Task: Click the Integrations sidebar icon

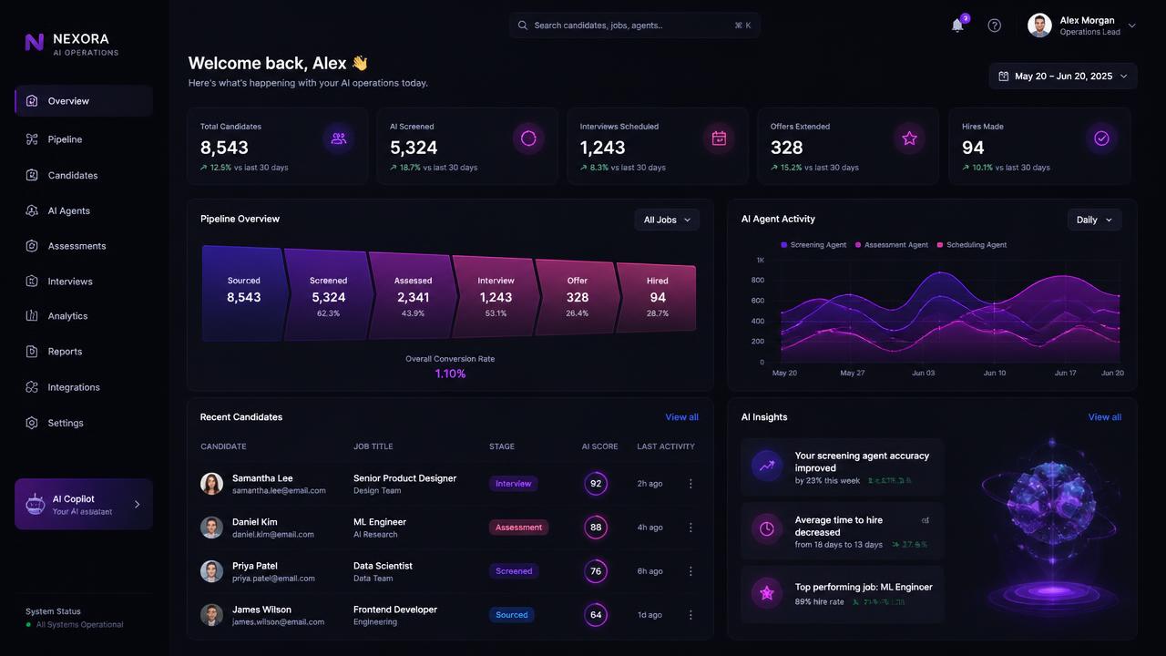Action: [x=32, y=387]
